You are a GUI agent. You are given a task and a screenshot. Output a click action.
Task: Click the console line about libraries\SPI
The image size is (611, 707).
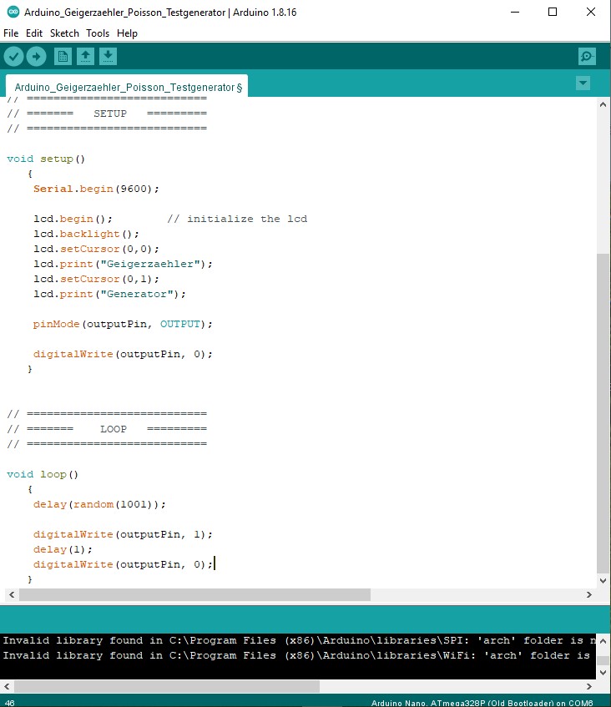tap(299, 640)
